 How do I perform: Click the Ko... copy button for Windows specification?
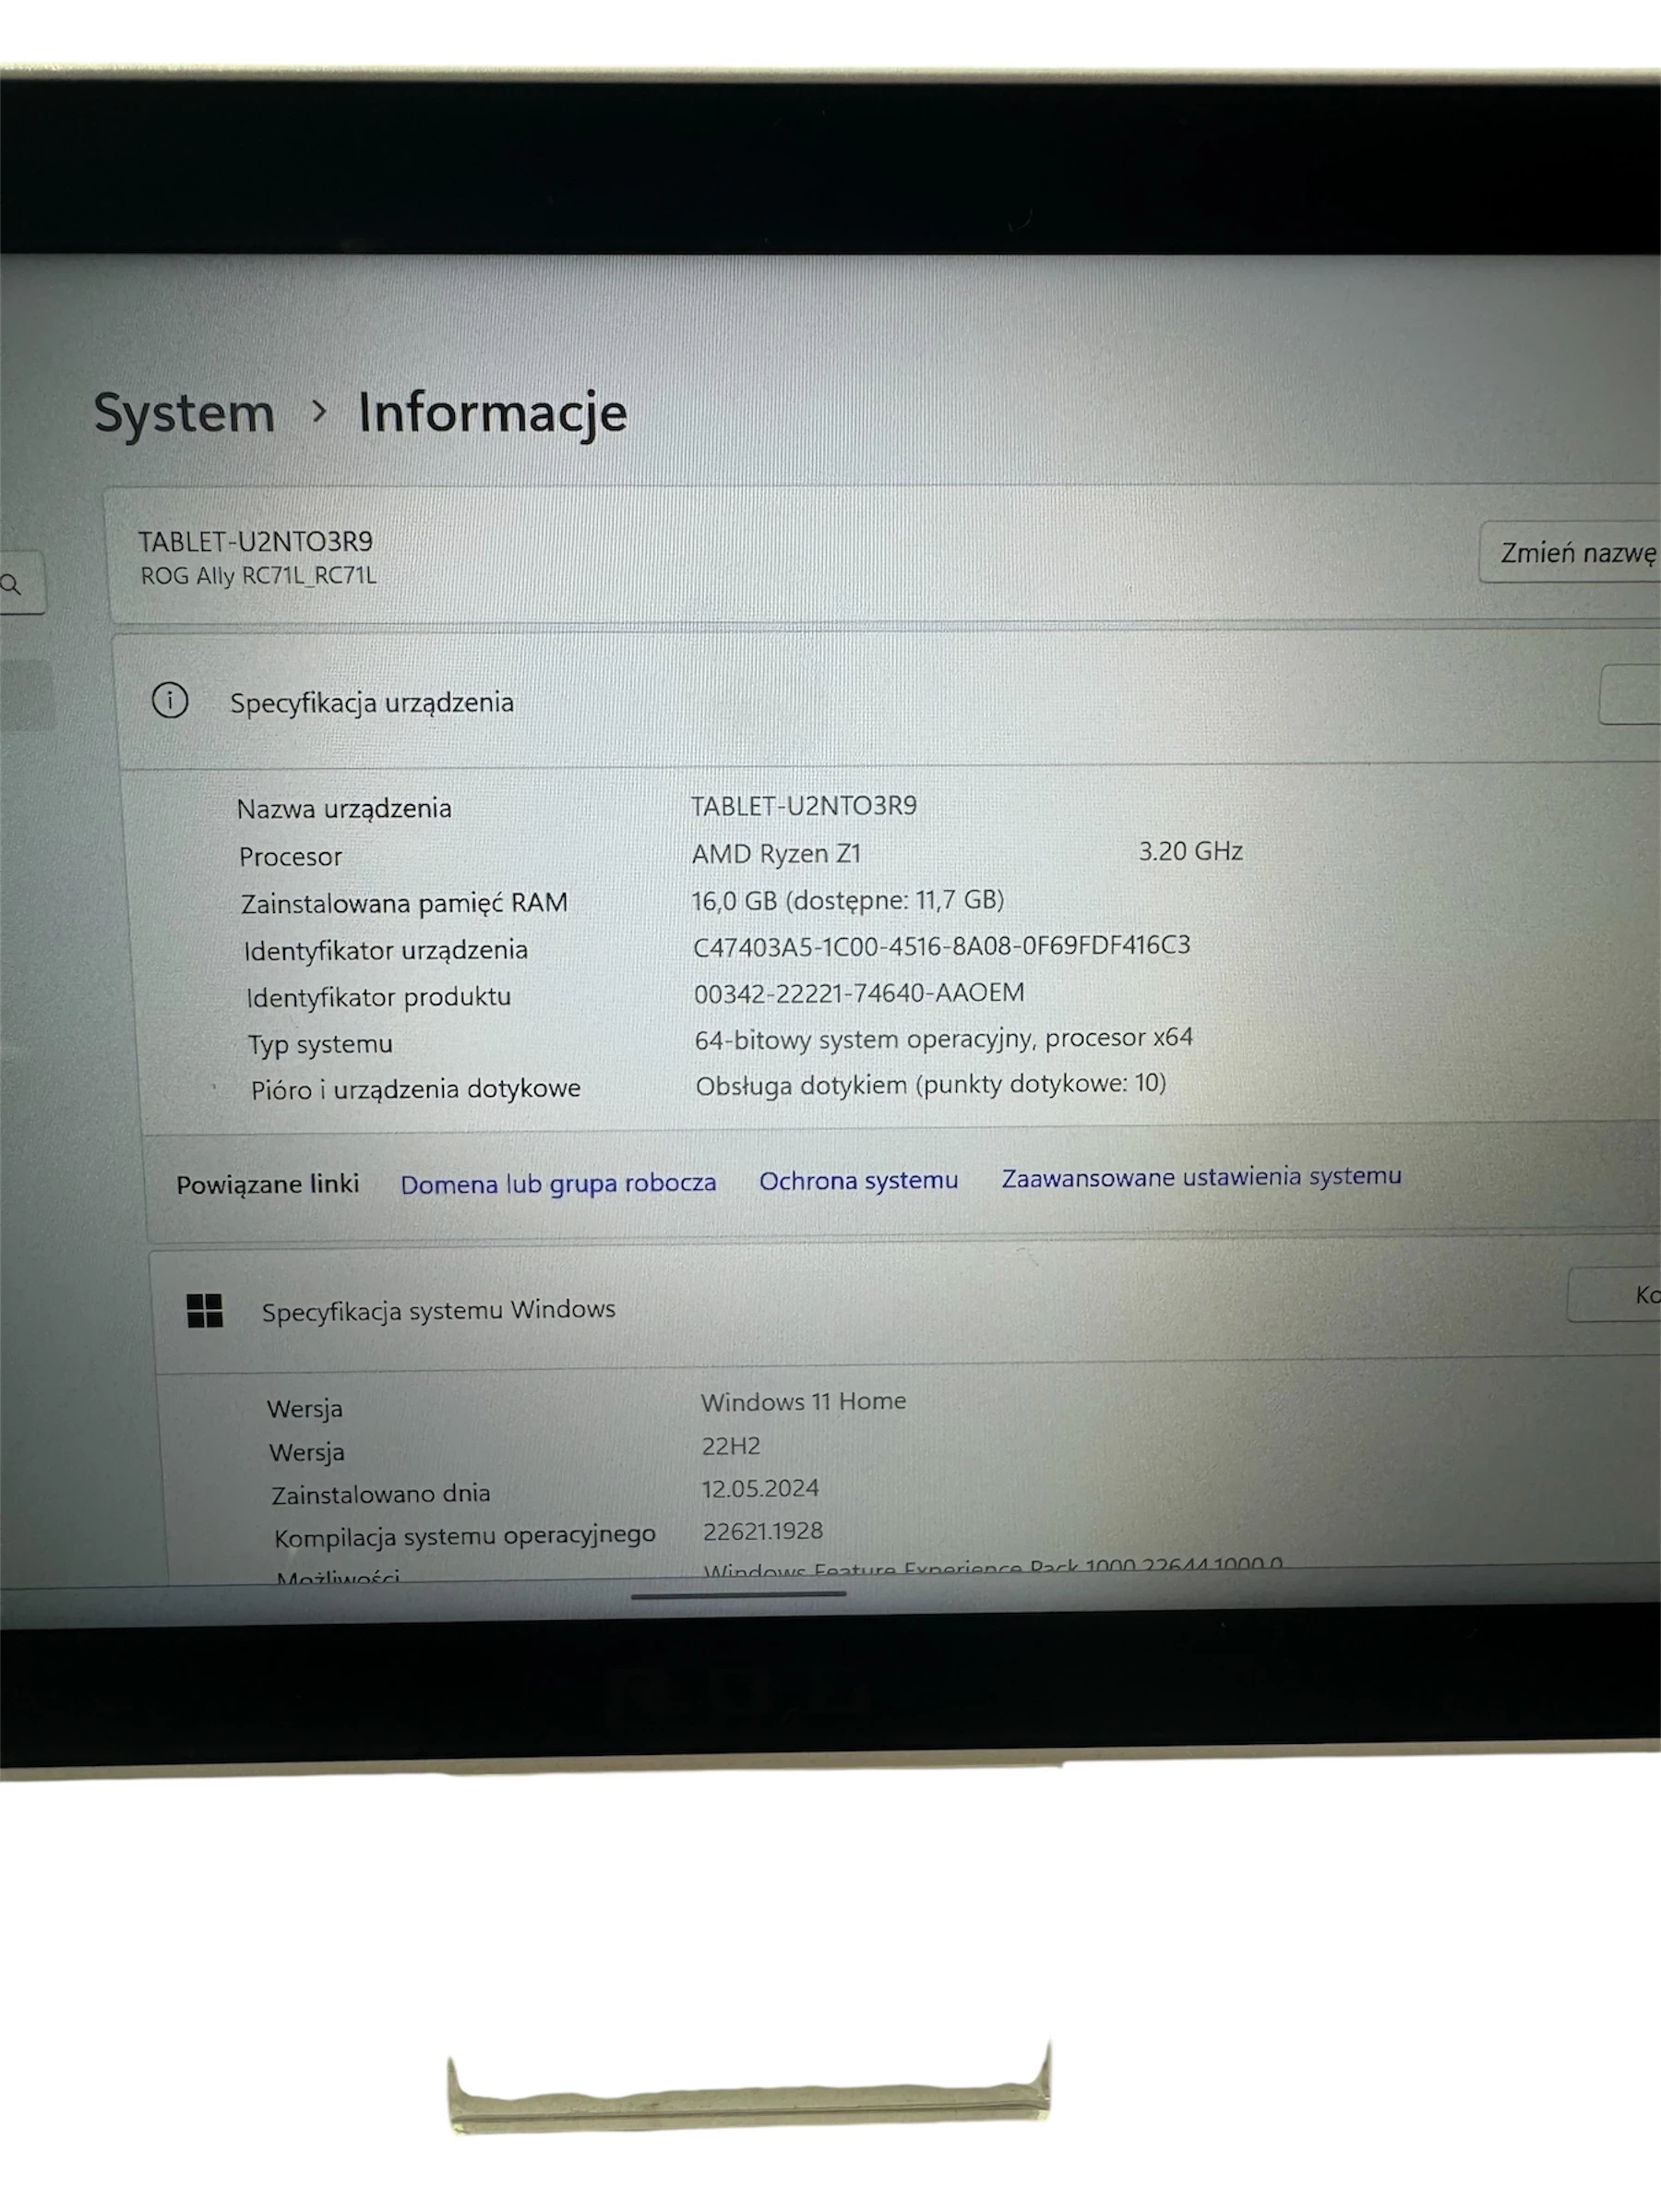click(1614, 1295)
